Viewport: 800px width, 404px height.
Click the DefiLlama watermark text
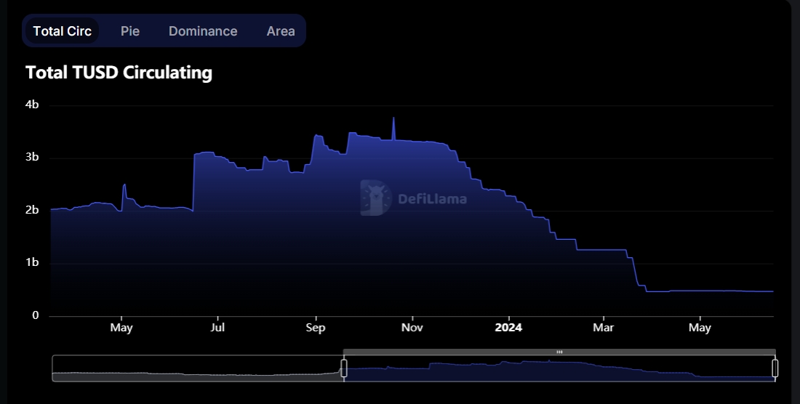pyautogui.click(x=432, y=199)
